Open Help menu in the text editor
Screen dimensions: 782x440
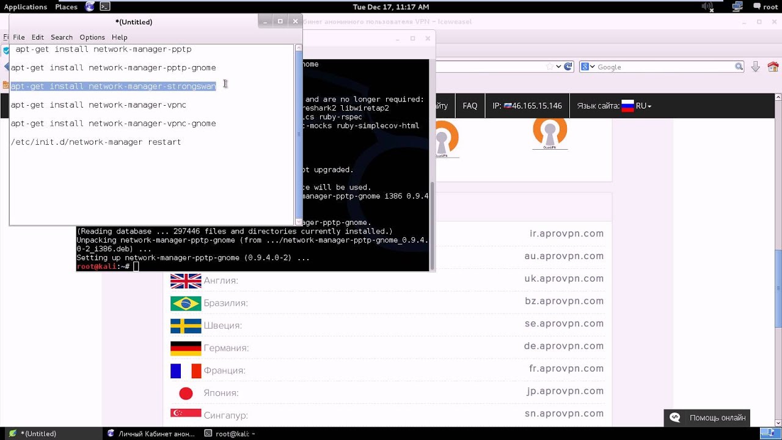120,37
